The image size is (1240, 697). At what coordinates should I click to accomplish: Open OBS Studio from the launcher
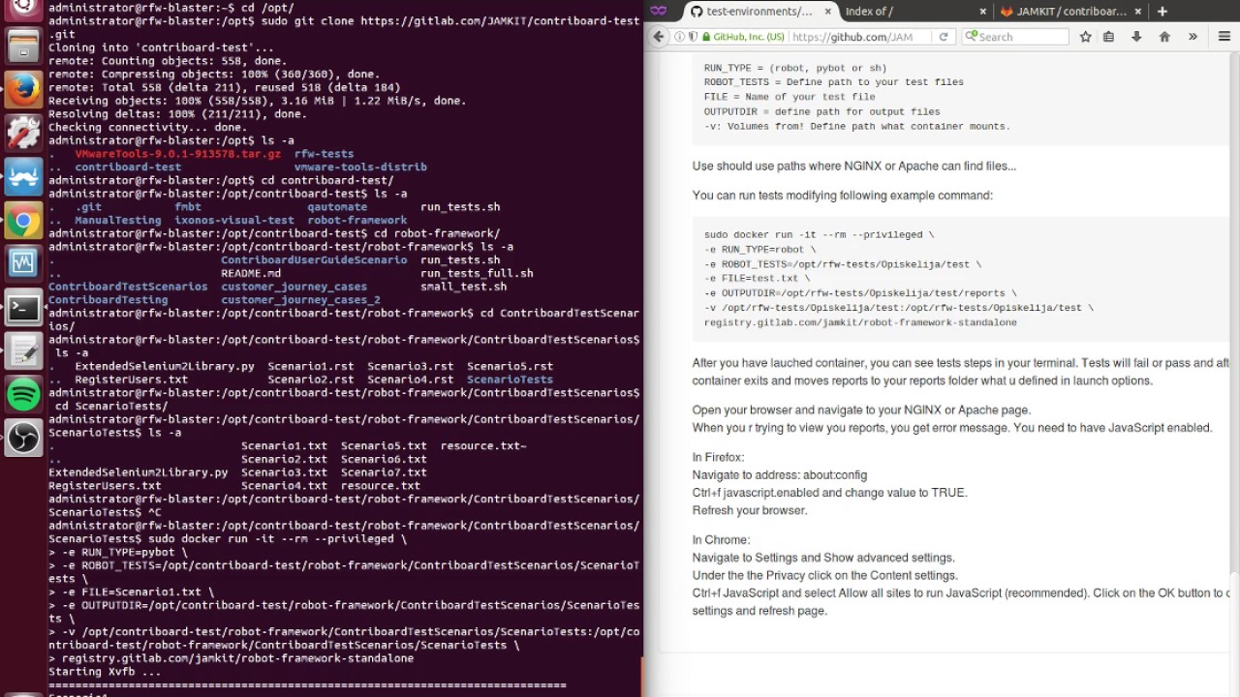(23, 438)
